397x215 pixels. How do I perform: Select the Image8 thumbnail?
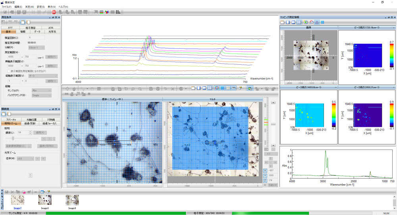pos(44,200)
